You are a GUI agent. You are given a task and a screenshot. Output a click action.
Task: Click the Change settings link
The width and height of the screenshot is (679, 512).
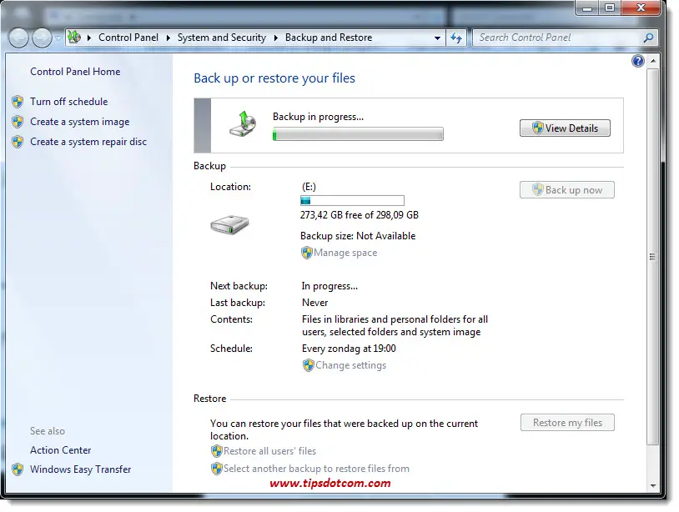(350, 365)
